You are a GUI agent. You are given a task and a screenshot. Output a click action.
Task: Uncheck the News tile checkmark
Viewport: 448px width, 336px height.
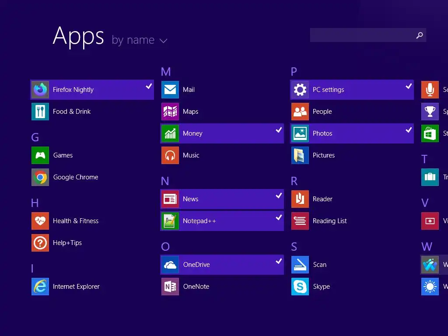tap(279, 196)
